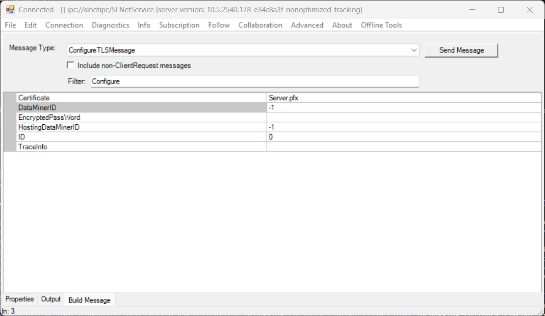
Task: Open the File menu
Action: pos(10,25)
